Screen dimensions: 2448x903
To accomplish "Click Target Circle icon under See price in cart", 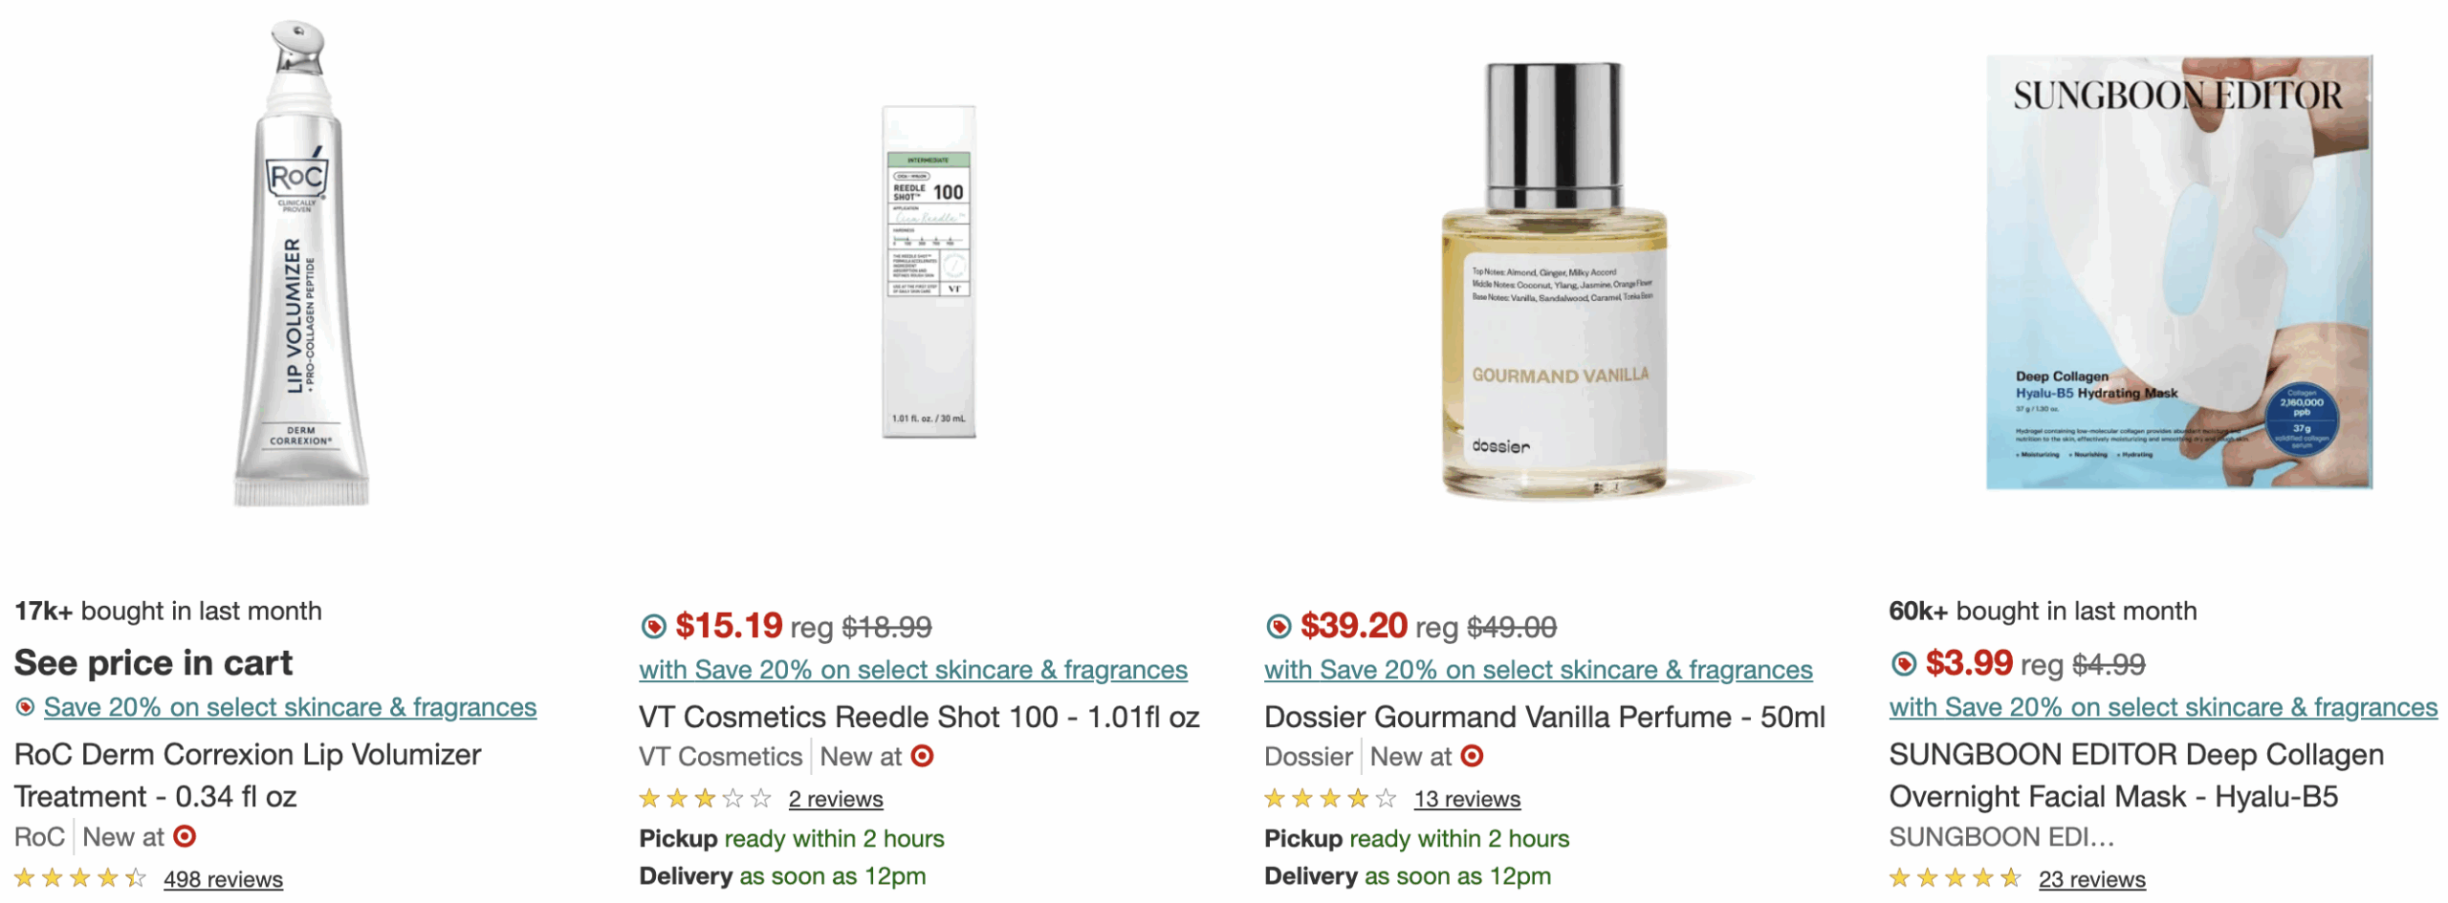I will pyautogui.click(x=26, y=707).
